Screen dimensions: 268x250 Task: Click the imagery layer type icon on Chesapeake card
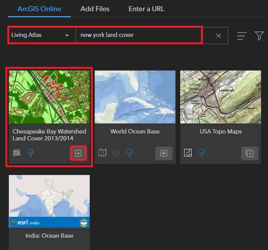coord(17,153)
